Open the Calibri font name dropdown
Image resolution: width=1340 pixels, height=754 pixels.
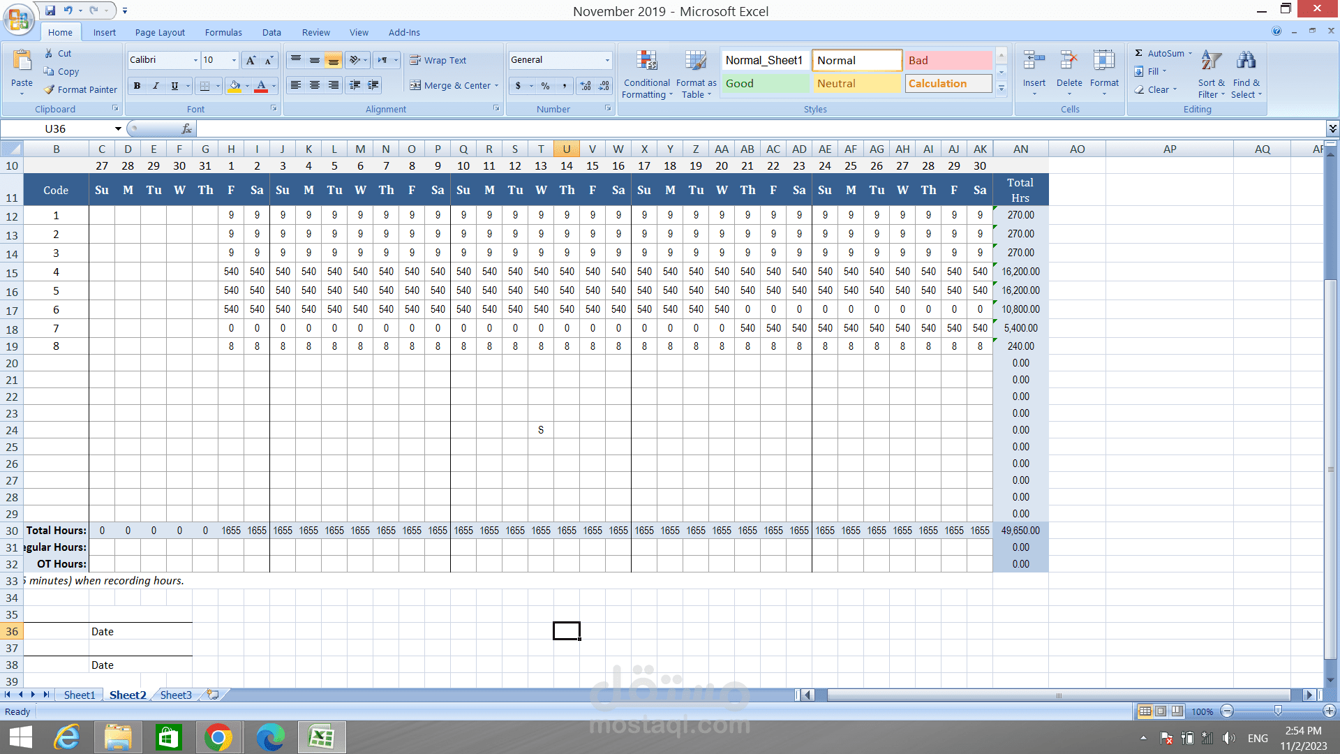pos(195,60)
